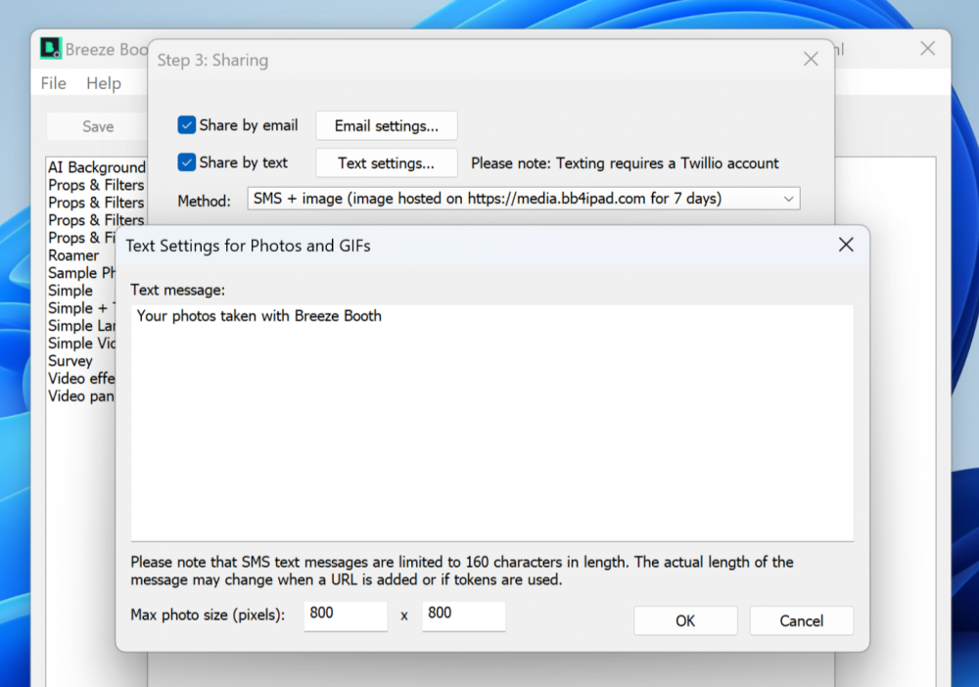Select the Simple Vid... list entry
979x687 pixels.
coord(81,343)
